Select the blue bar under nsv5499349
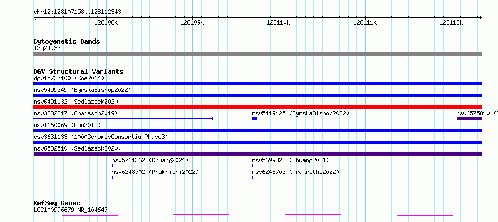The width and height of the screenshot is (498, 222). tap(257, 95)
